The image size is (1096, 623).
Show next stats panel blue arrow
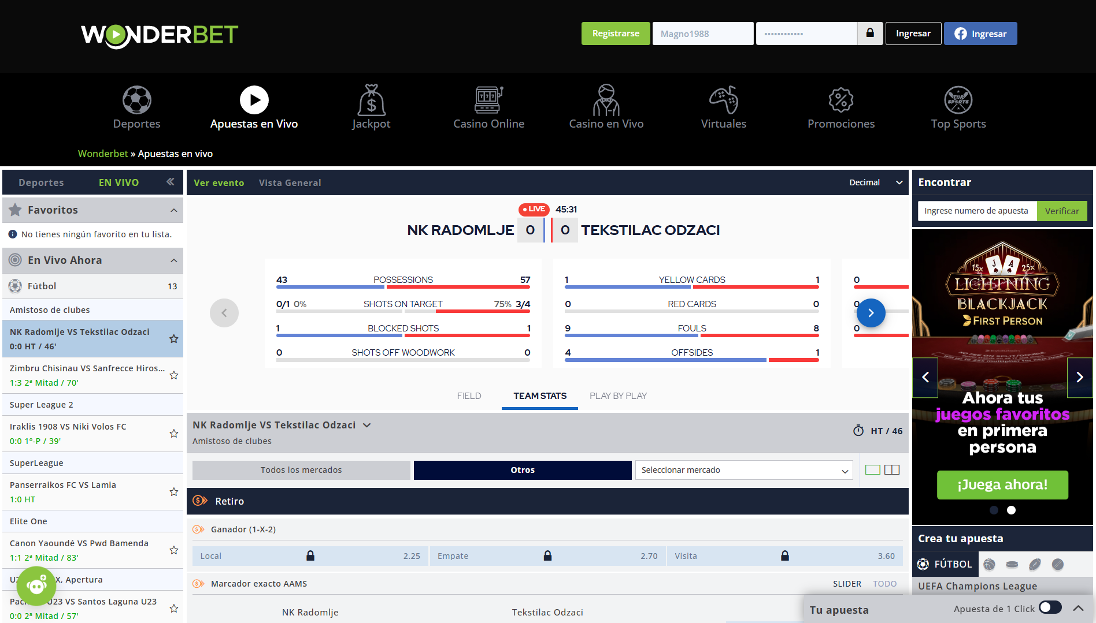pos(871,313)
